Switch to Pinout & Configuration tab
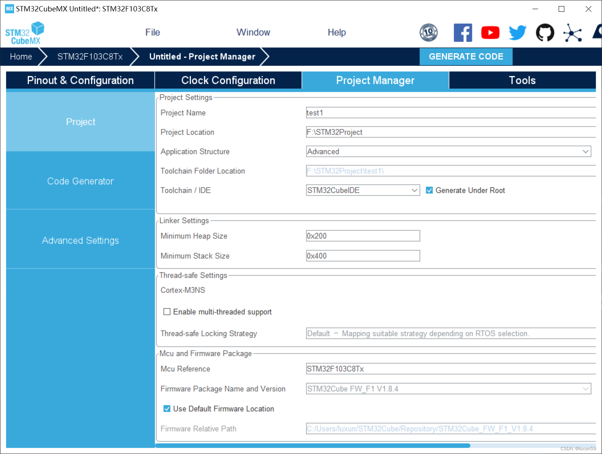Viewport: 602px width, 454px height. point(80,80)
